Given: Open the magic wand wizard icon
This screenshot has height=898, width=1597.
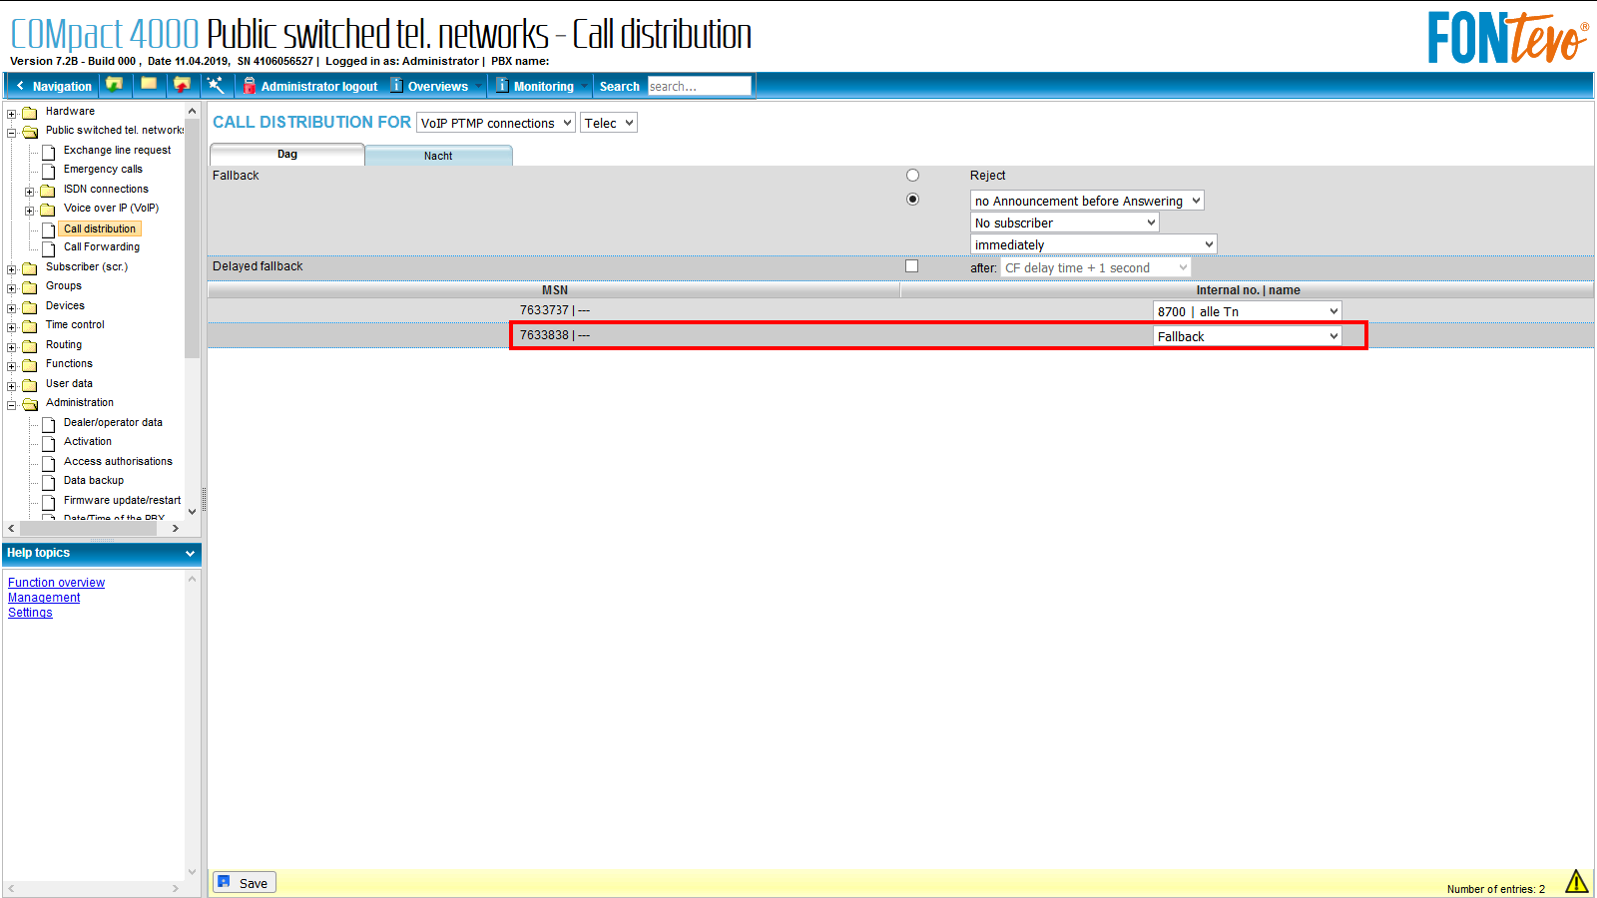Looking at the screenshot, I should (216, 85).
